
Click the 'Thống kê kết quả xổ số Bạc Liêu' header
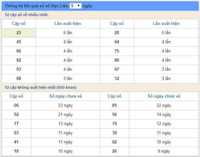pyautogui.click(x=36, y=6)
